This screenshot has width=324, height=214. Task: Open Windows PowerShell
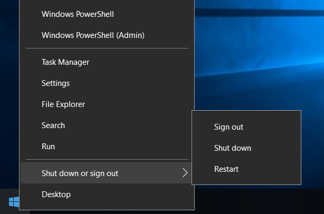click(x=78, y=14)
